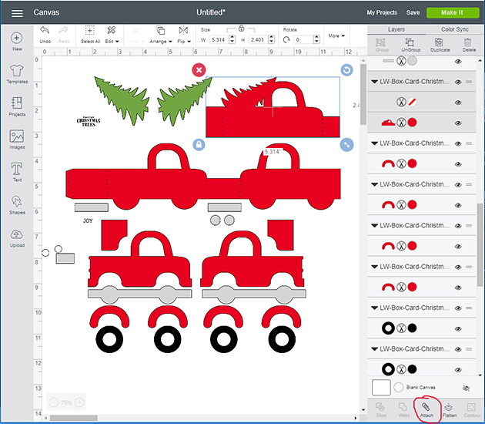The image size is (485, 424).
Task: Show the hidden Blank Canvas layer
Action: click(x=466, y=388)
